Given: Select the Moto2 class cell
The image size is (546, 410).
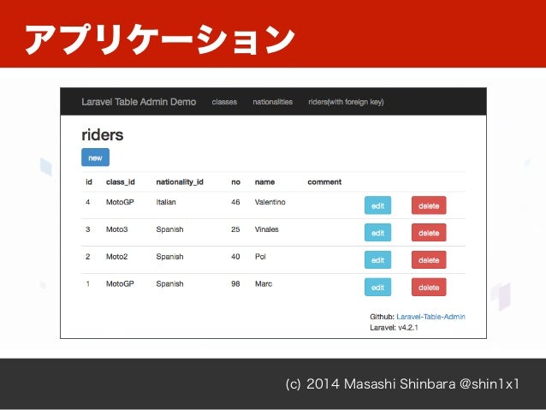Looking at the screenshot, I should tap(116, 257).
